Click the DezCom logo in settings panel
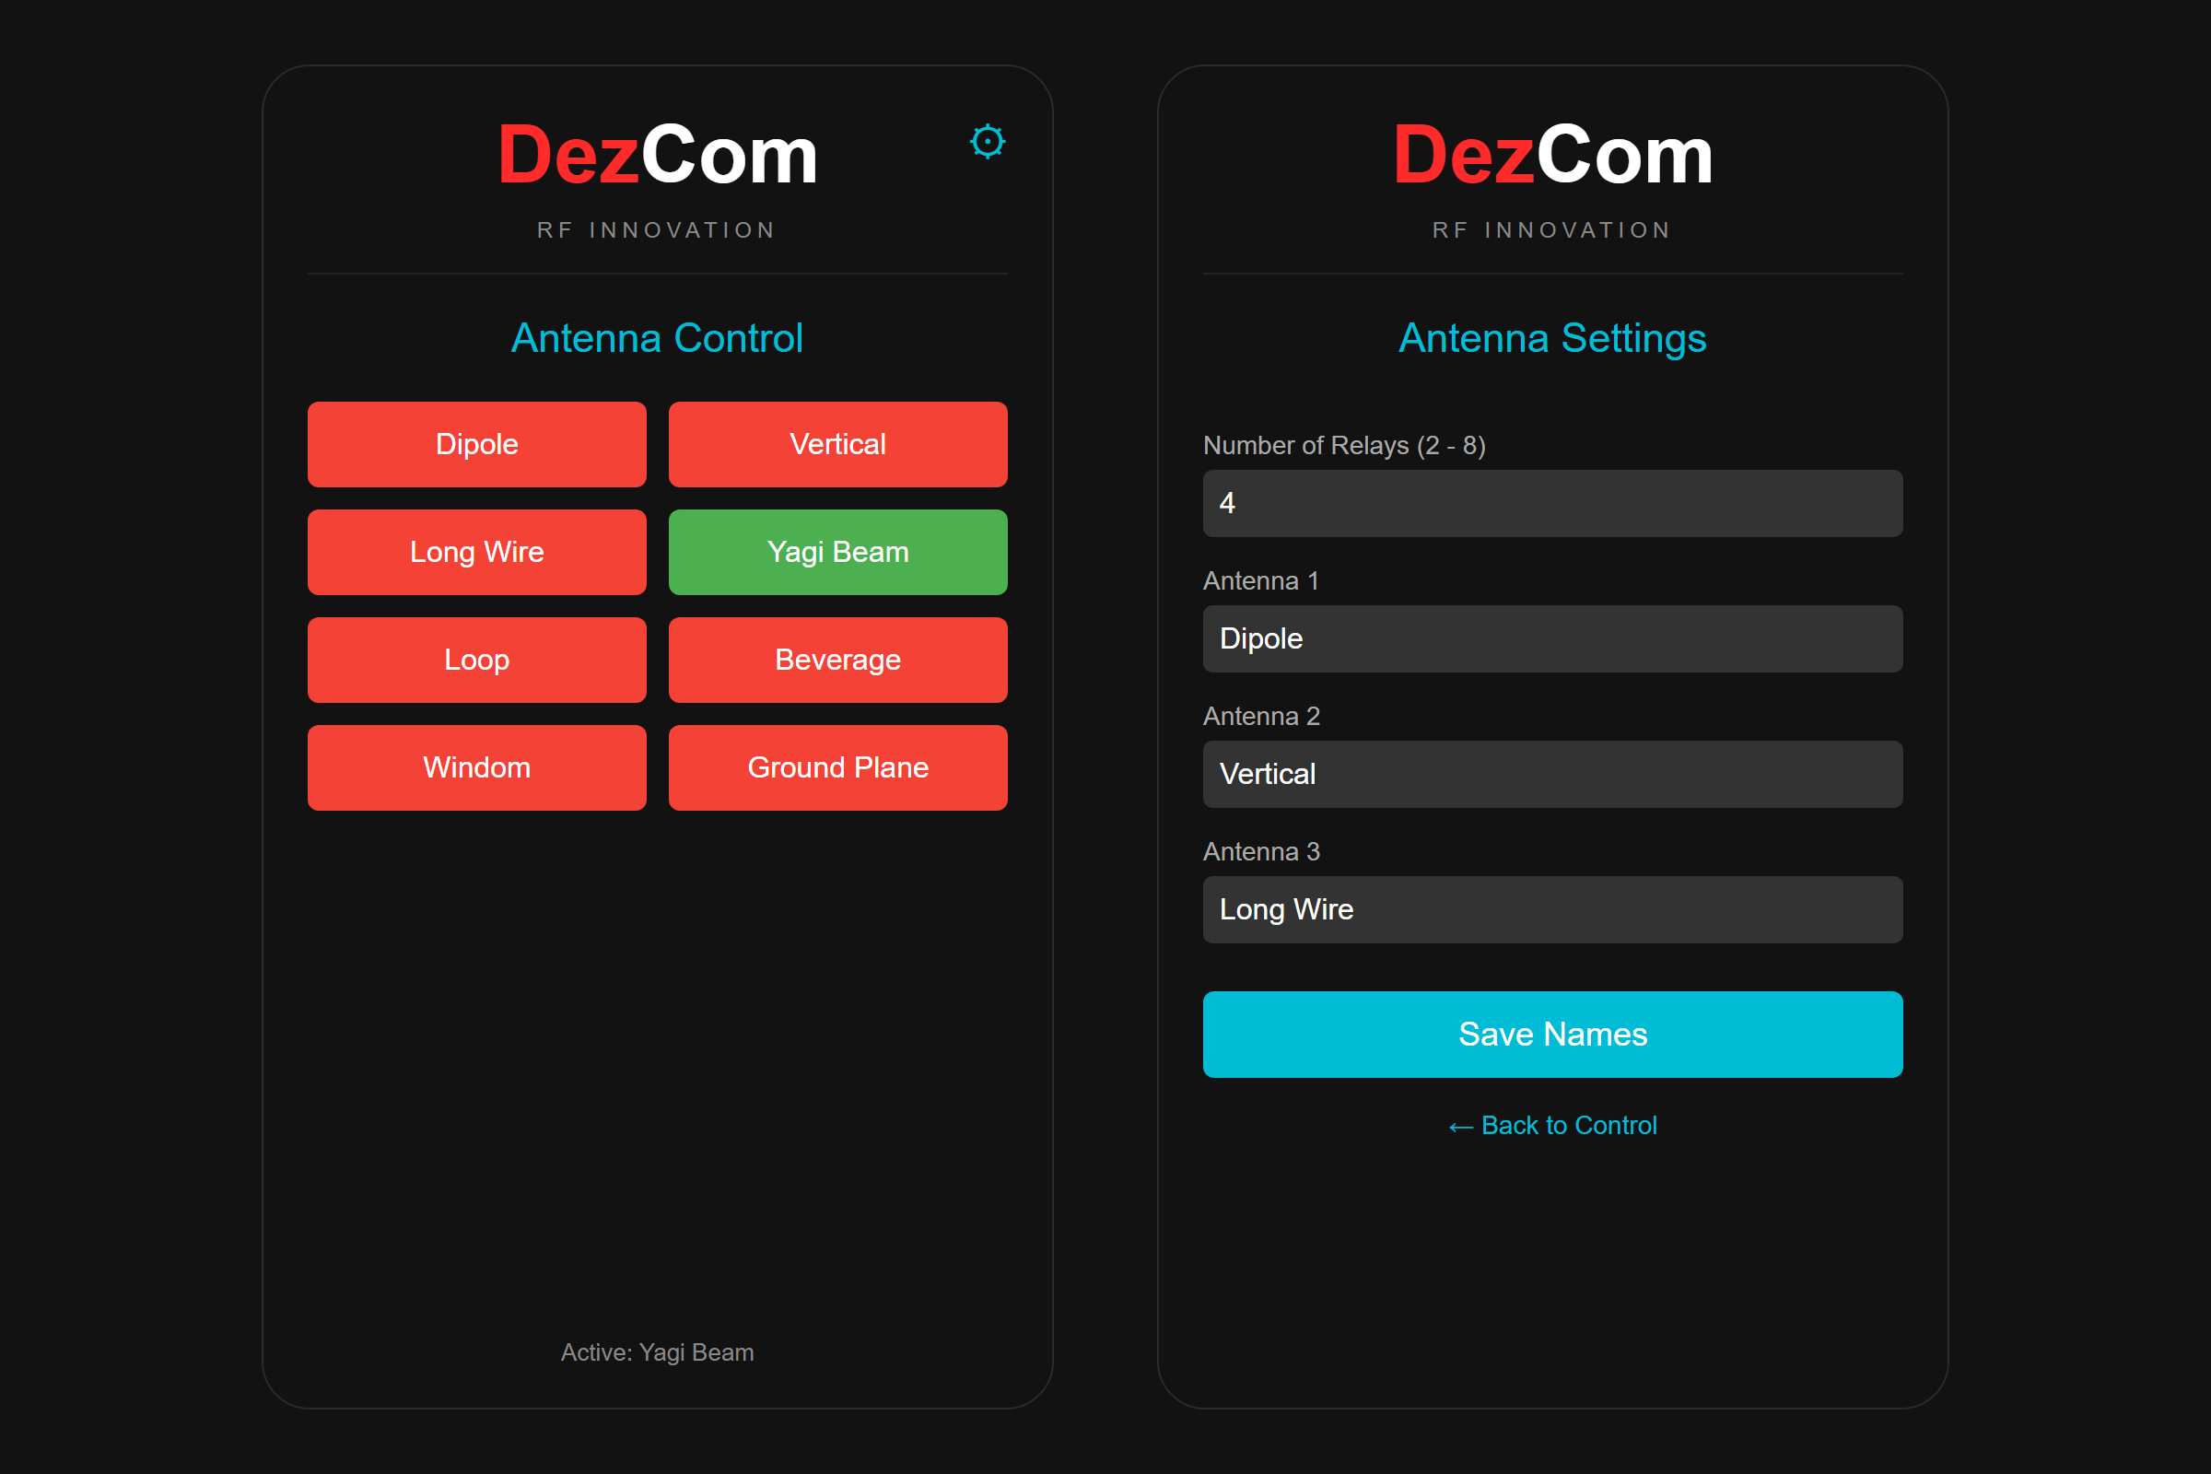 click(x=1553, y=155)
